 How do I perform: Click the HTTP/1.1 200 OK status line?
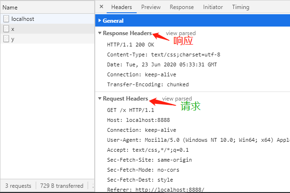click(130, 45)
